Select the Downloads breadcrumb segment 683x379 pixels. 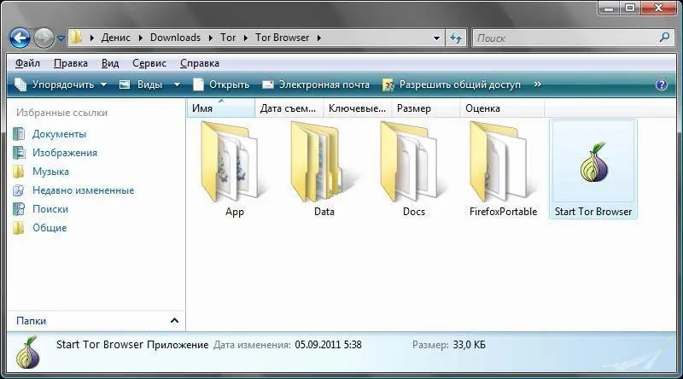coord(175,38)
